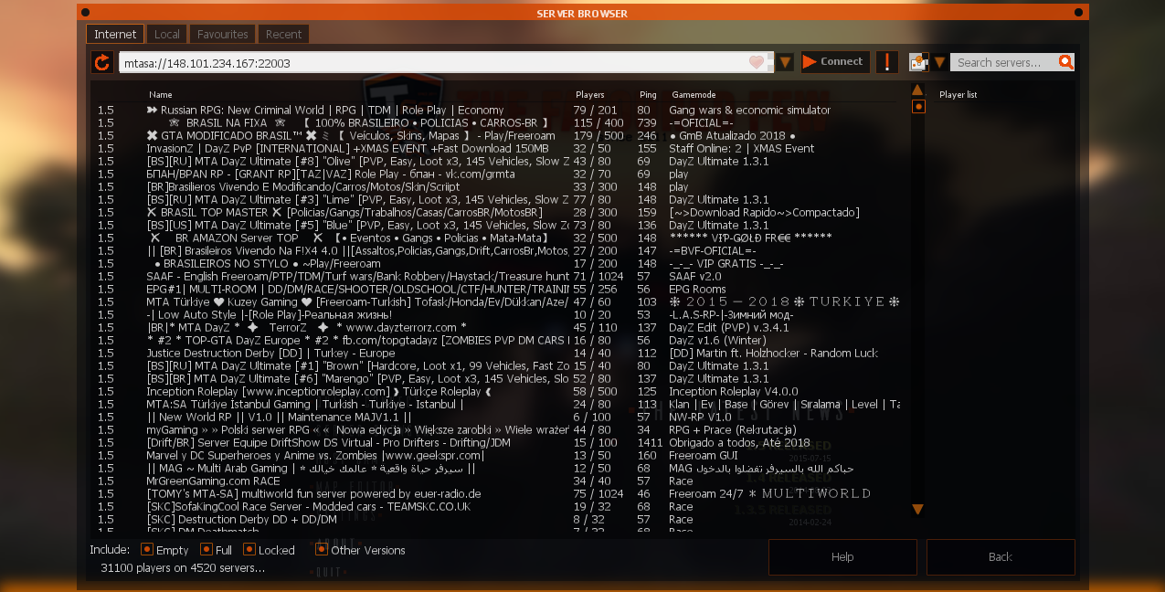Click the search type icon beside search box
Screen dimensions: 1165x592
918,62
